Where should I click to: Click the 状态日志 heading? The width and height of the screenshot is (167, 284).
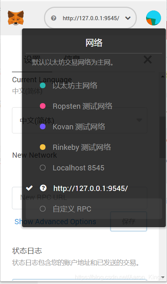coord(27,251)
